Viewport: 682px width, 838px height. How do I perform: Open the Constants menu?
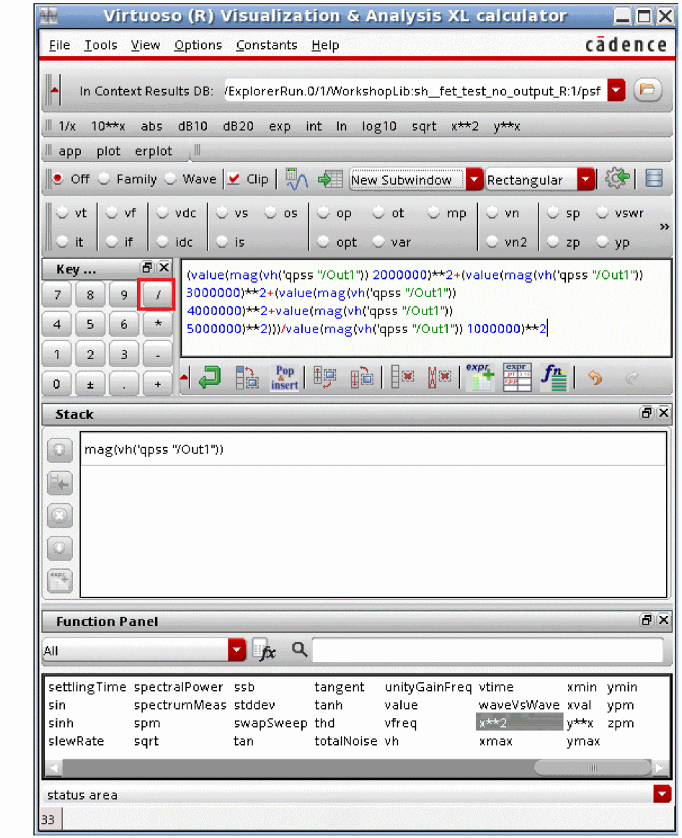[267, 45]
